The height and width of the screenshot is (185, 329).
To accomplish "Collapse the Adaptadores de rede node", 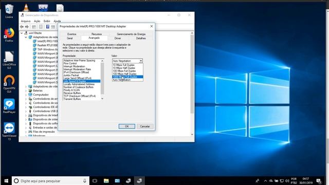I will pyautogui.click(x=26, y=37).
